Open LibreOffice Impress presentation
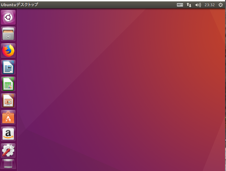This screenshot has width=226, height=171. tap(8, 101)
